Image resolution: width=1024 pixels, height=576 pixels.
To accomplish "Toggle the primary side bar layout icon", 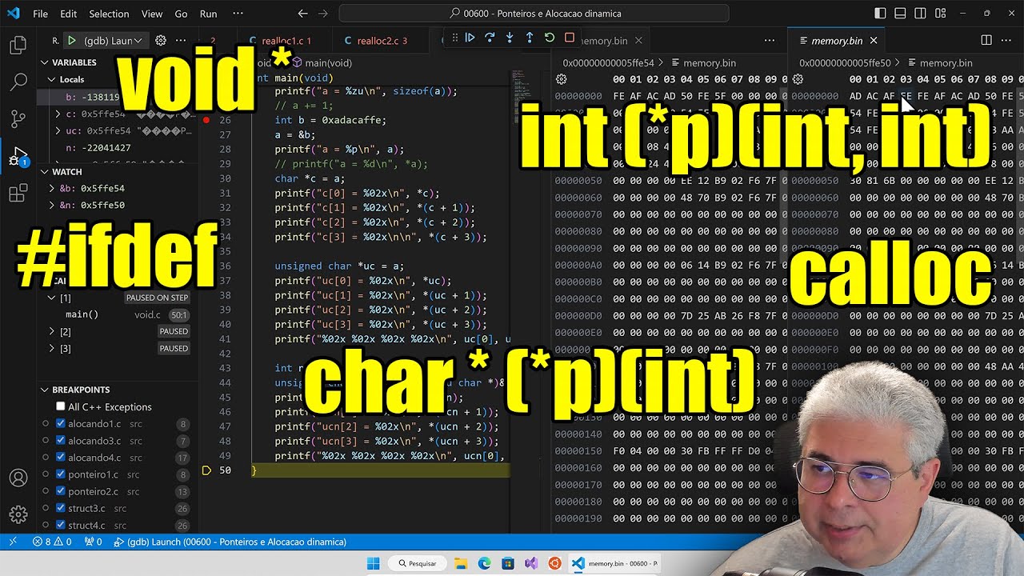I will (880, 14).
